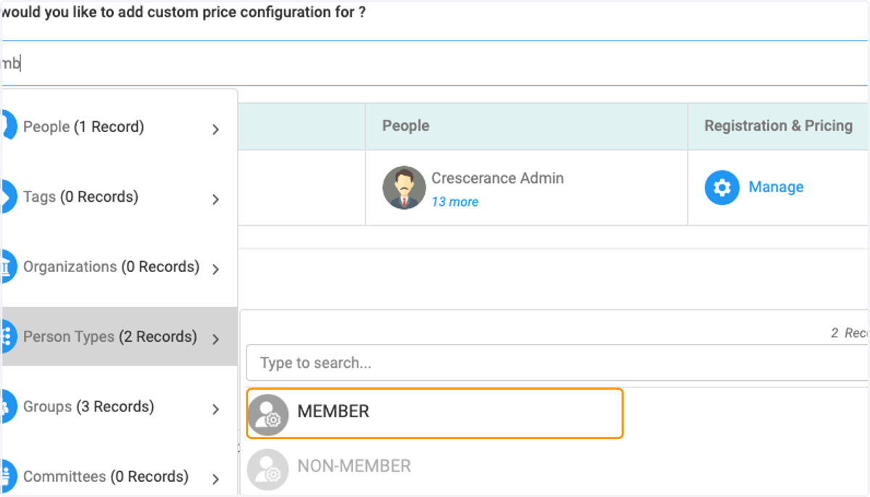The width and height of the screenshot is (870, 497).
Task: Select the Person Types (2 Records) category
Action: (120, 337)
